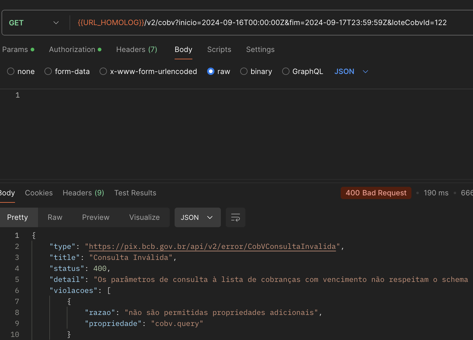Open the Test Results tab
The height and width of the screenshot is (340, 473).
point(135,193)
